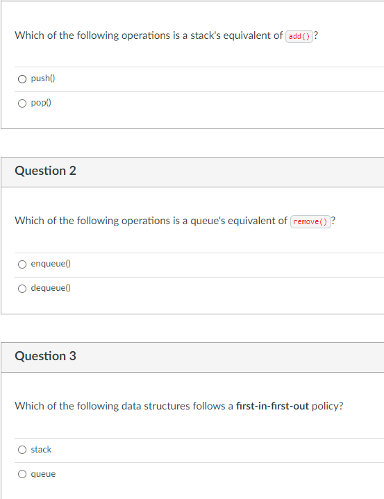Click the bold first-in-first-out text
This screenshot has width=384, height=499.
273,406
